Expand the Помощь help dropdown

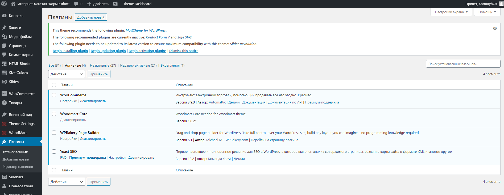coord(487,12)
